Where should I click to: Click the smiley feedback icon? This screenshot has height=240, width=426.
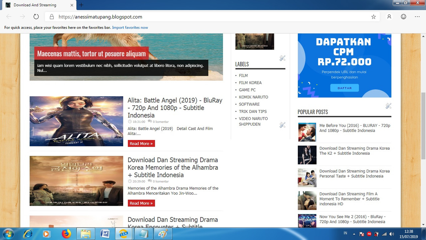tap(403, 17)
